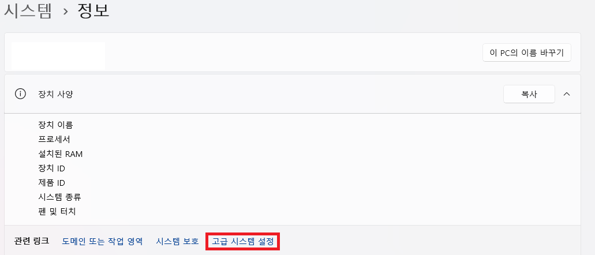Click the 장치 사양 info circle icon
595x255 pixels.
coord(20,94)
